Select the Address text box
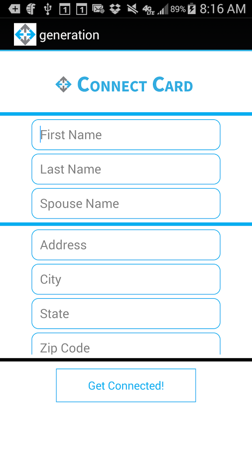The height and width of the screenshot is (449, 252). click(x=126, y=245)
